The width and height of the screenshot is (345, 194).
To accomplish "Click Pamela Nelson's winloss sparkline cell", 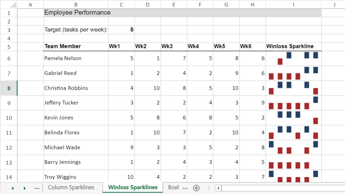I will coord(293,58).
